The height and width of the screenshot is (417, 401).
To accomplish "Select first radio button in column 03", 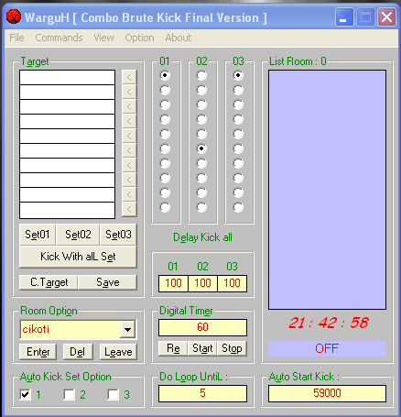I will [238, 75].
